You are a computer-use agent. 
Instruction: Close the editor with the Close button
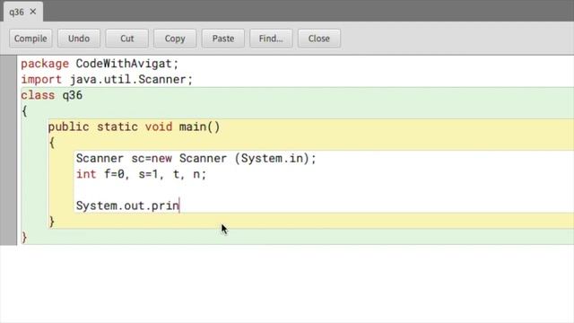(319, 39)
